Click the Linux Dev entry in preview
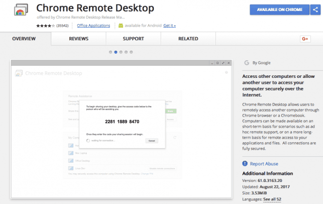 (80, 168)
